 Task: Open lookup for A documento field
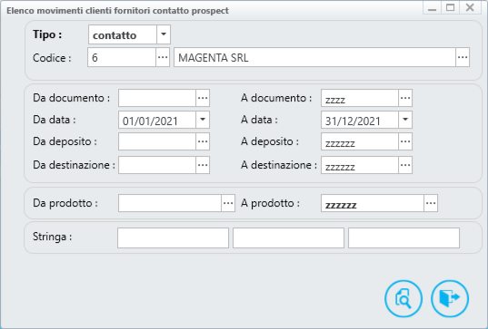405,98
